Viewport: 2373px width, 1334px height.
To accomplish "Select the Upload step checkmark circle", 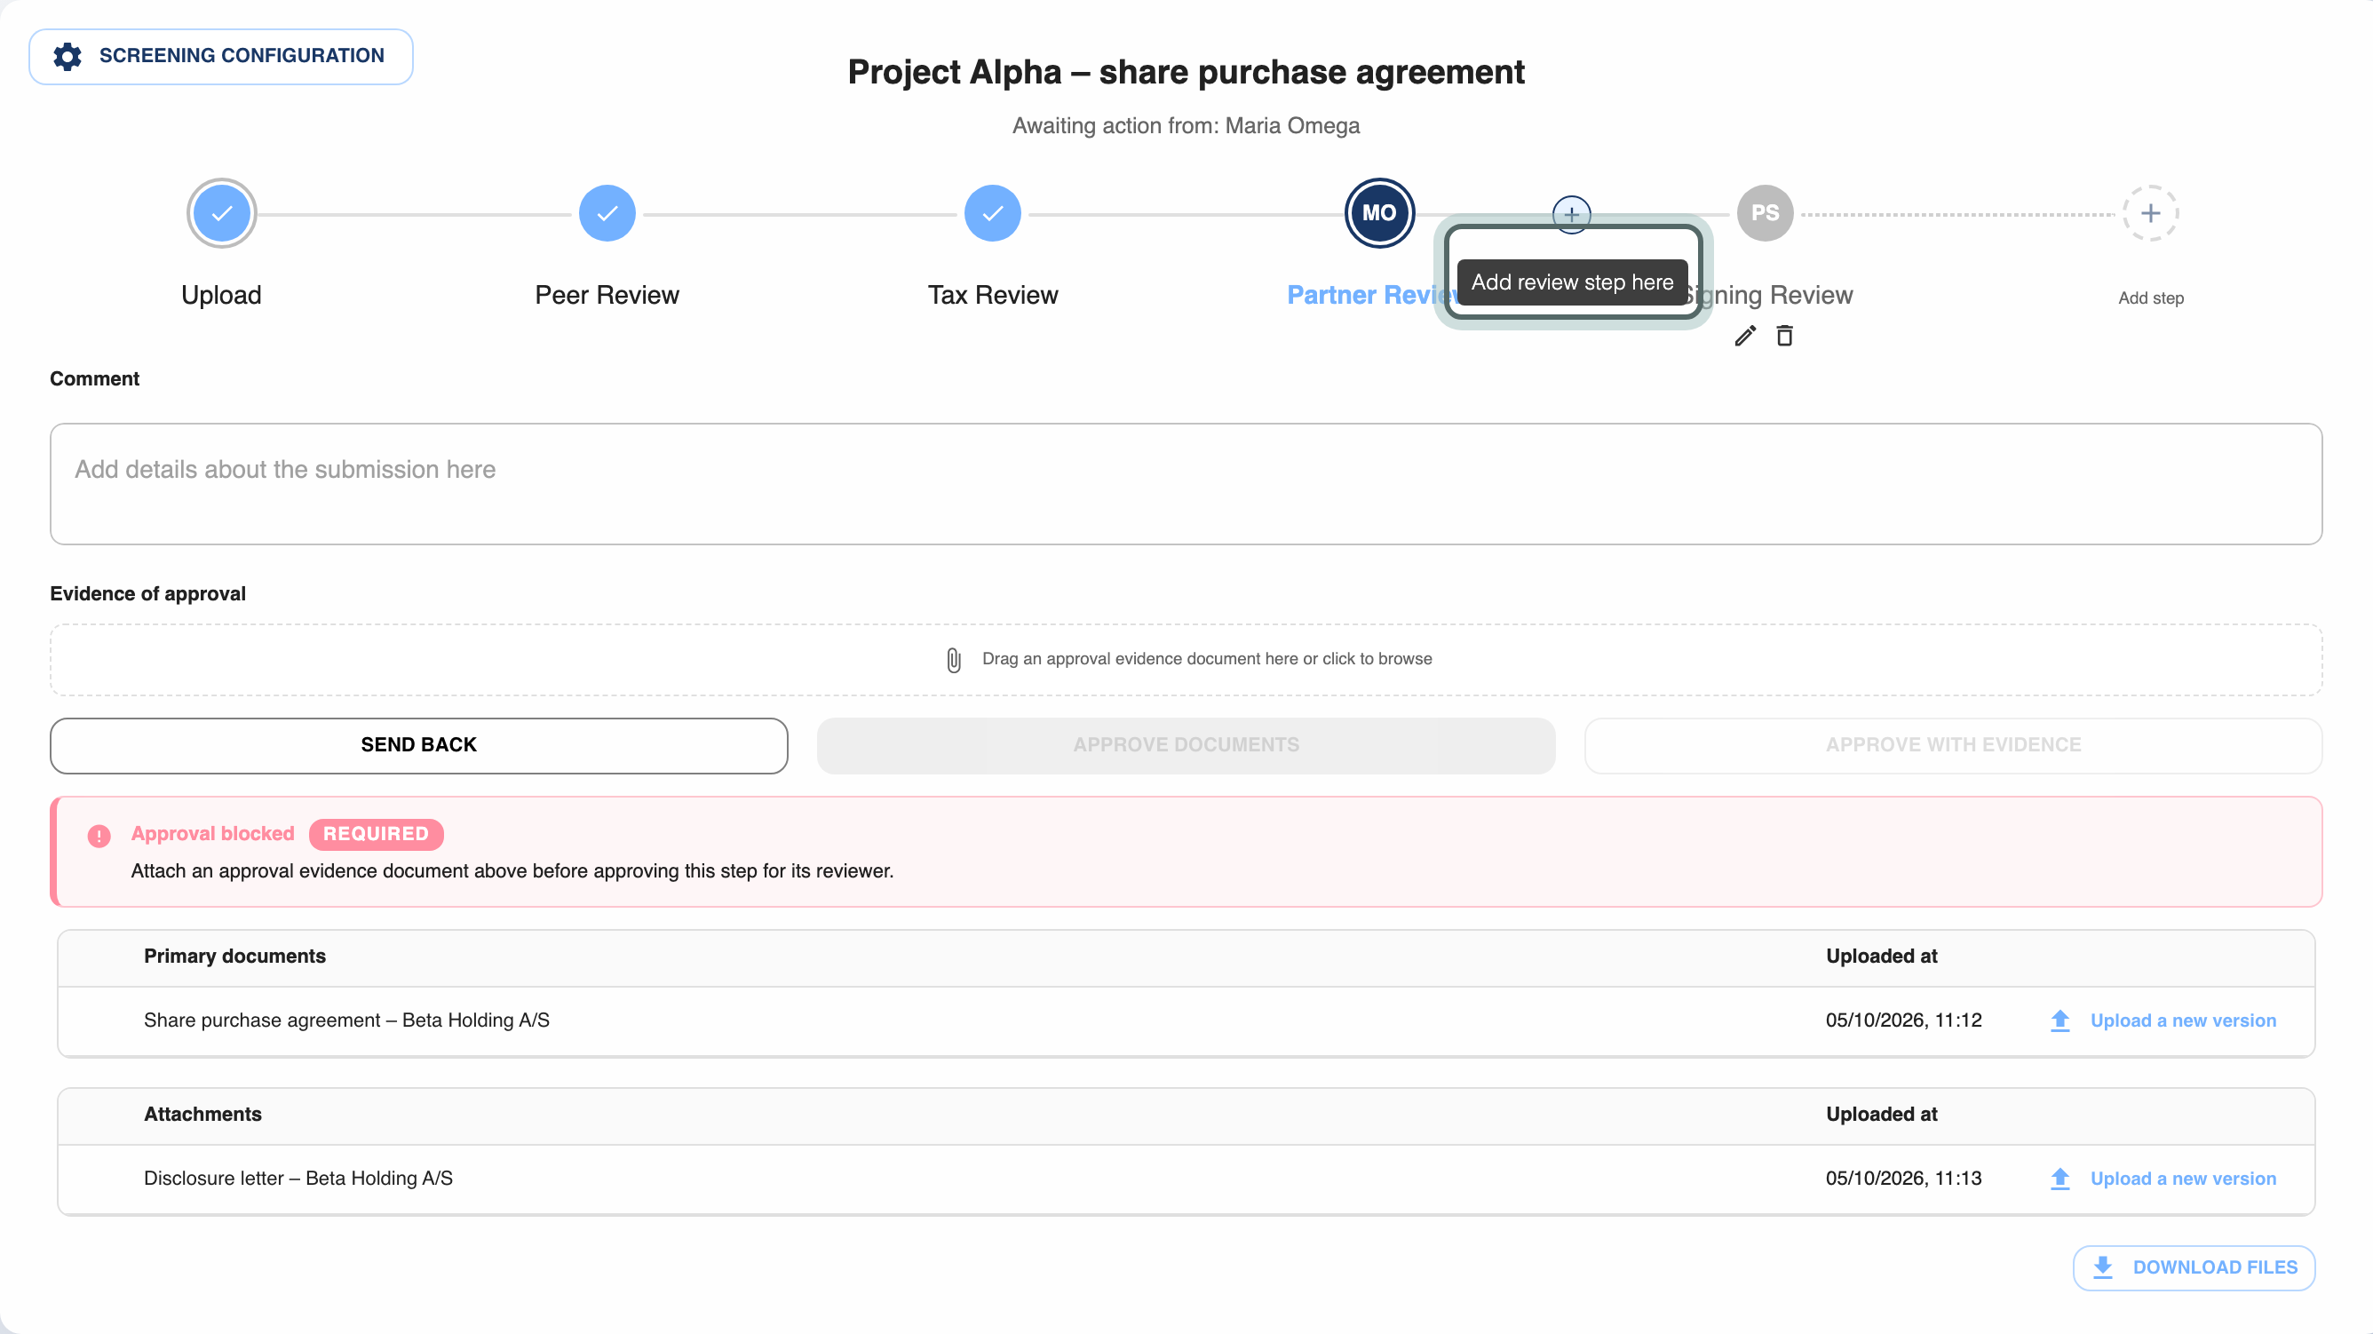I will (221, 214).
